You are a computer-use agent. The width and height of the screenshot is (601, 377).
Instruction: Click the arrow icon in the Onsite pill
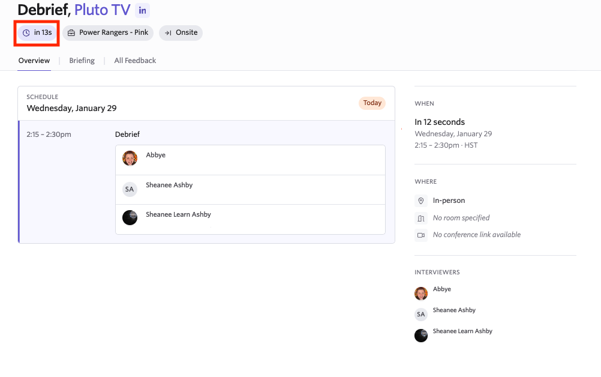click(168, 32)
